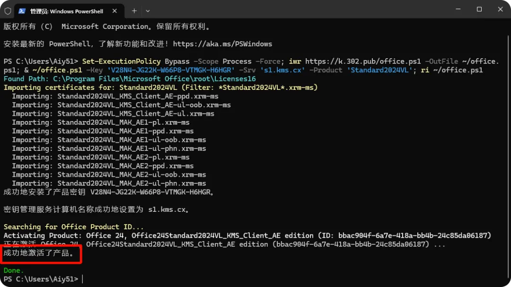Click the terminal vertical scrollbar
This screenshot has height=287, width=511.
[x=508, y=157]
